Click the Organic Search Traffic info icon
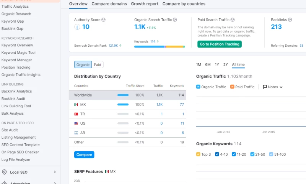This screenshot has width=306, height=184. click(175, 20)
